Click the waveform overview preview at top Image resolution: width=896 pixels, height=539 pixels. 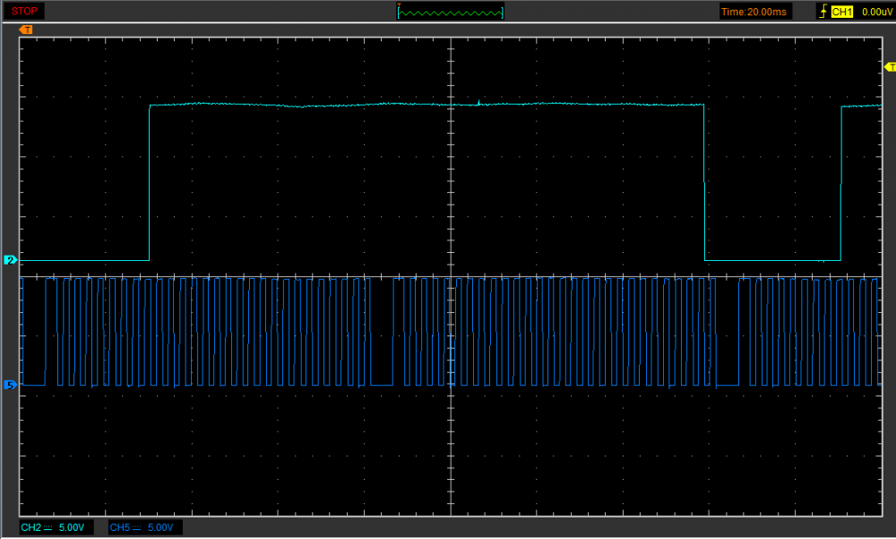point(451,13)
